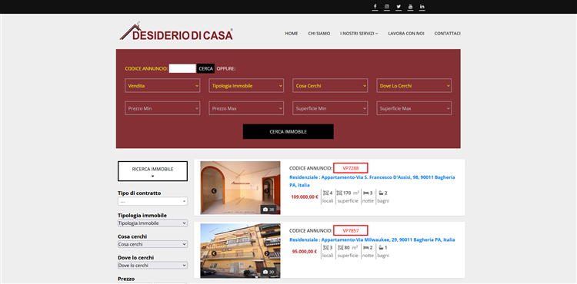Screen dimensions: 577x284
Task: Click the Desiderio di Casa logo
Action: pyautogui.click(x=176, y=31)
